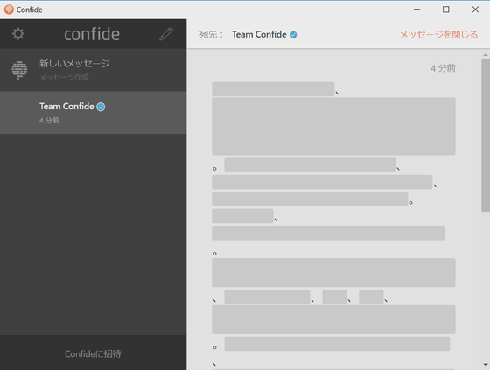Click the confide logo text in sidebar header
Viewport: 490px width, 370px height.
[92, 34]
